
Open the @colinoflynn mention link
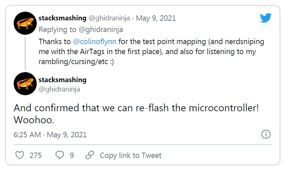tap(94, 42)
